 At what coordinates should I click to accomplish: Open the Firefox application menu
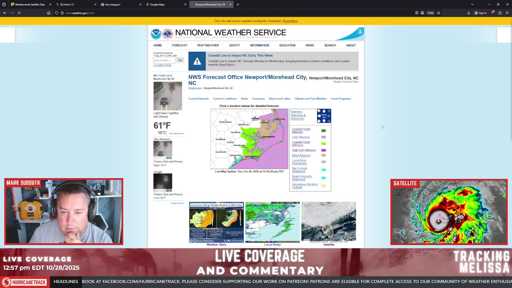[507, 13]
